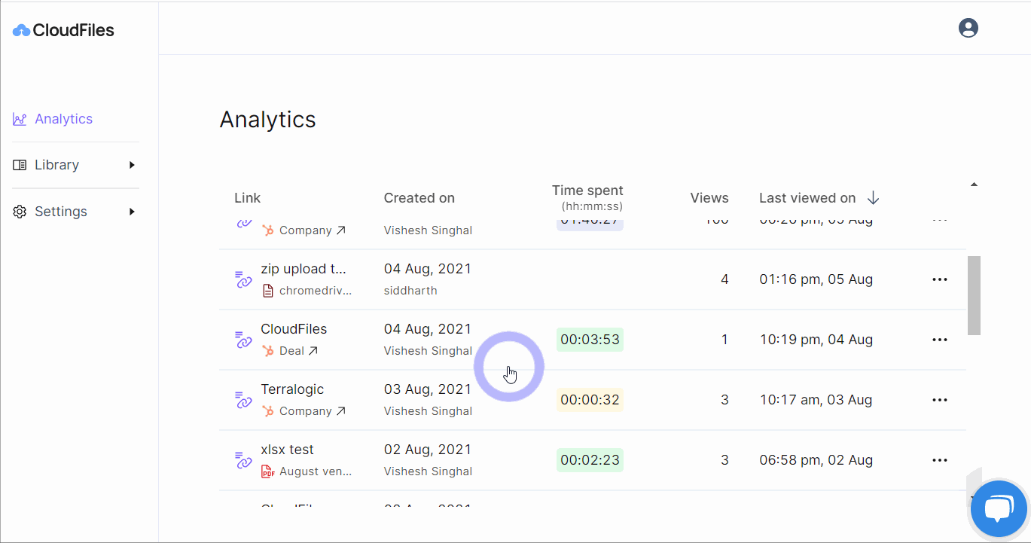Click link icon for zip upload row
The image size is (1031, 543).
[243, 279]
